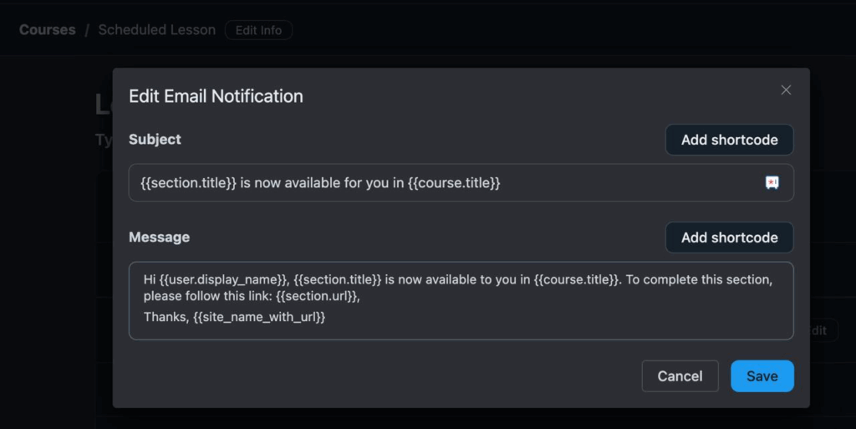The image size is (856, 429).
Task: Select the Scheduled Lesson breadcrumb
Action: tap(156, 30)
